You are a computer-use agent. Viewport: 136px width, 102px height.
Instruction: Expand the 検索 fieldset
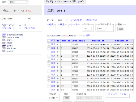[62, 25]
